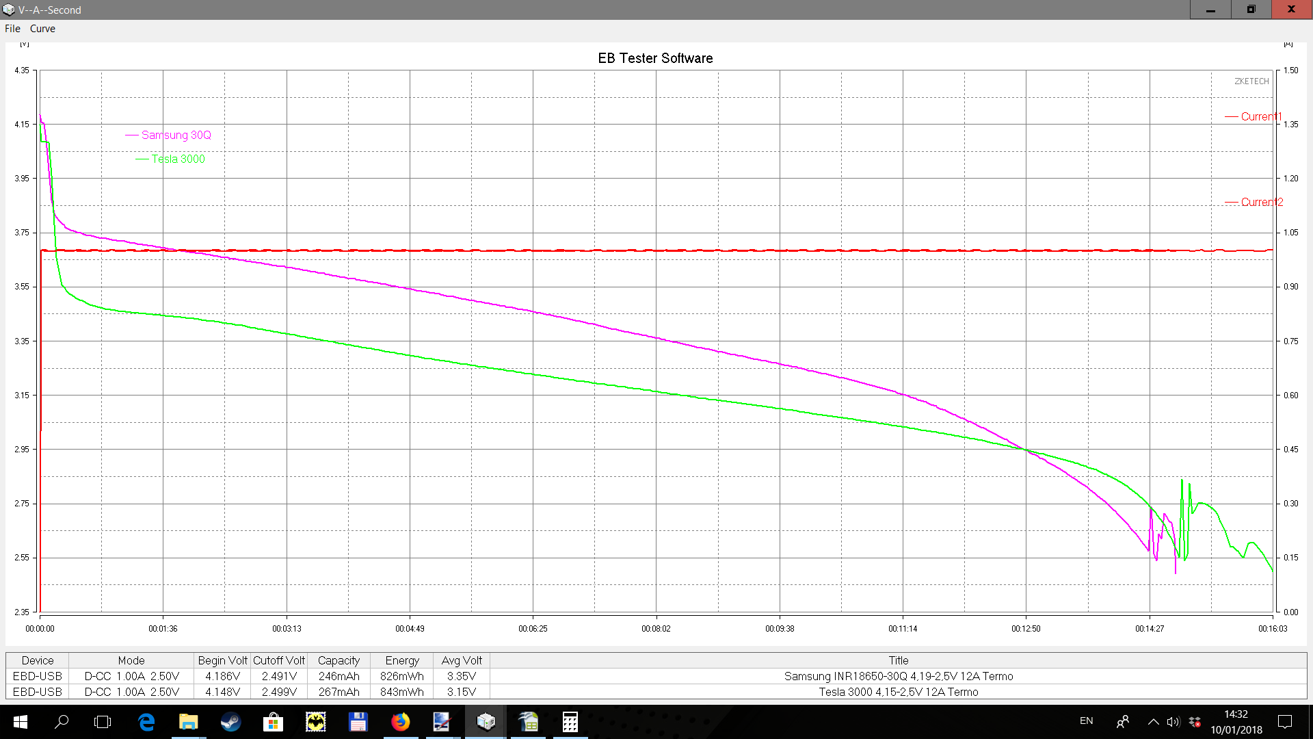Click the Capacity column header

[x=339, y=661]
